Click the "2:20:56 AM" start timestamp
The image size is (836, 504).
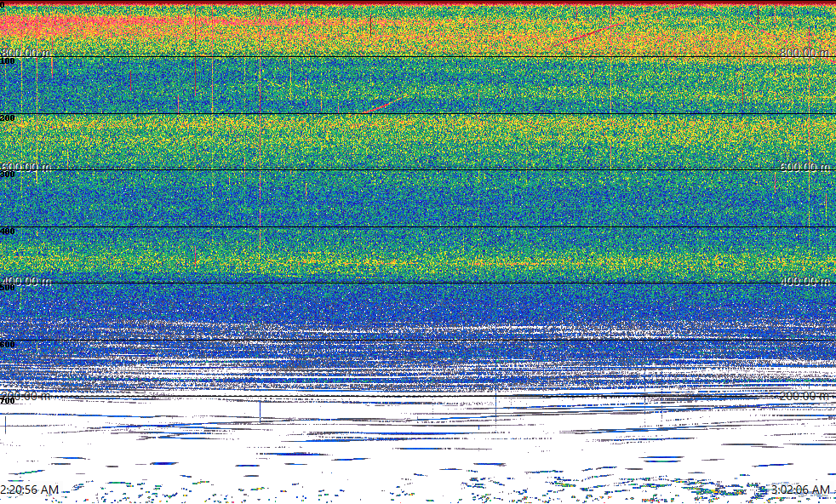29,490
